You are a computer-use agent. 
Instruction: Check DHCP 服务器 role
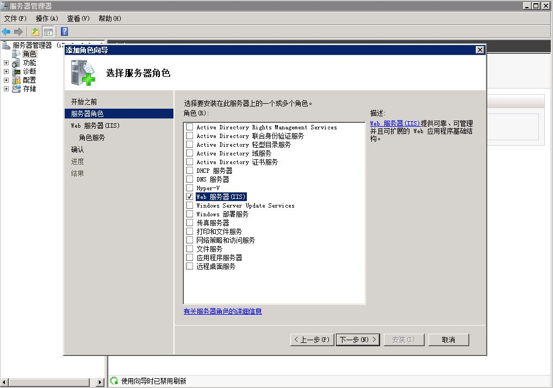pos(190,171)
